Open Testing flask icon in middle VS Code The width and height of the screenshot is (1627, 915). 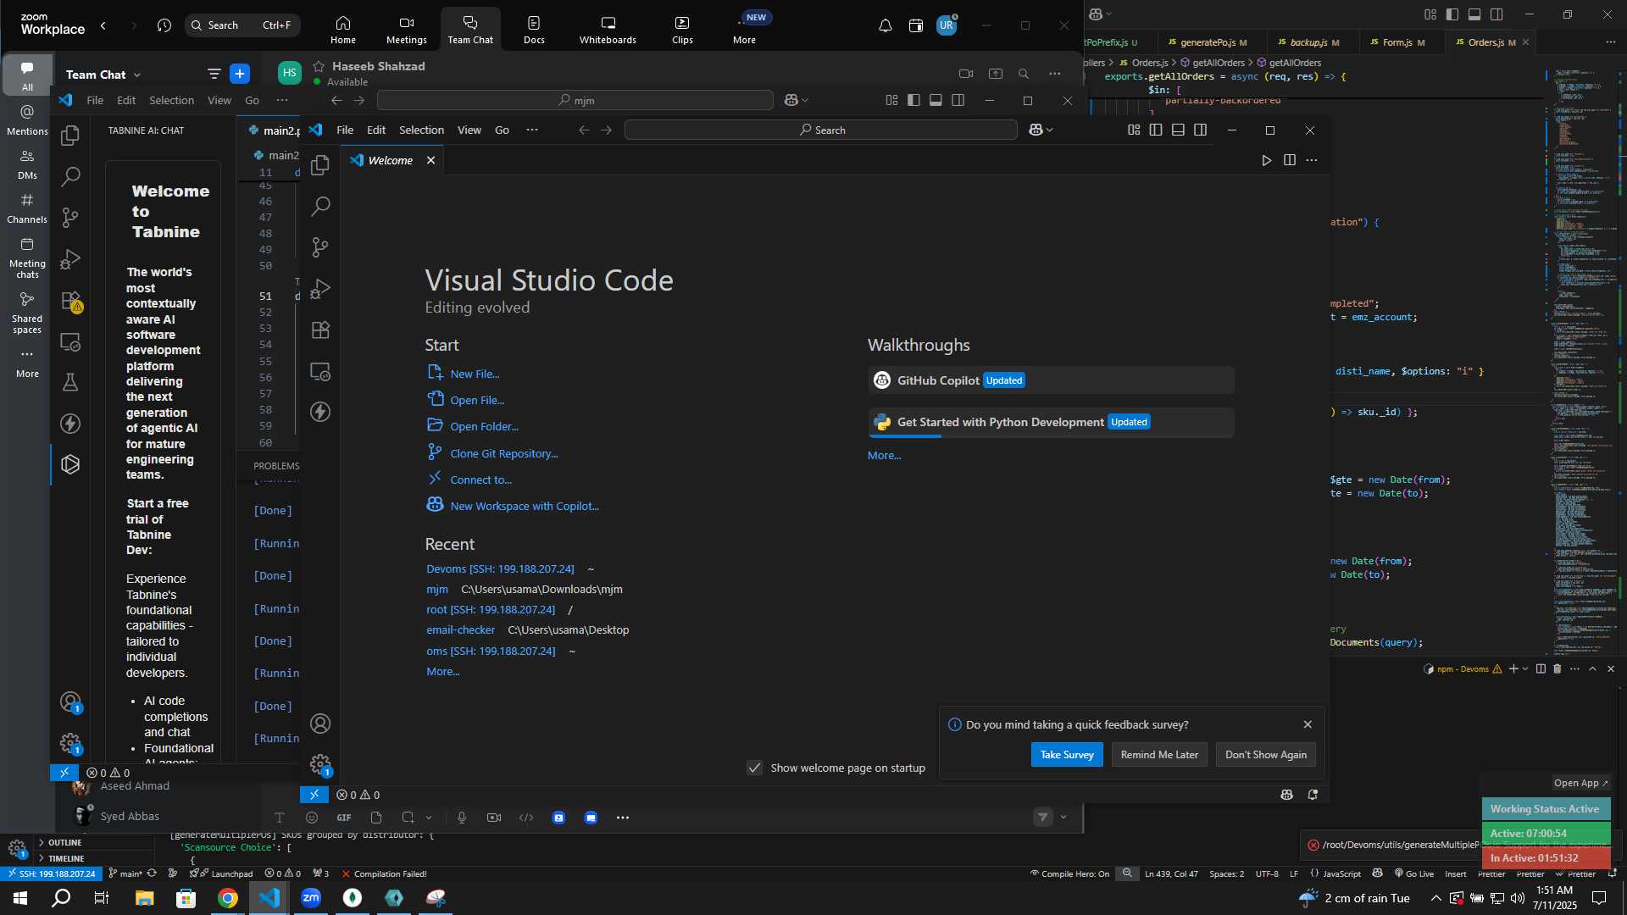(x=70, y=382)
